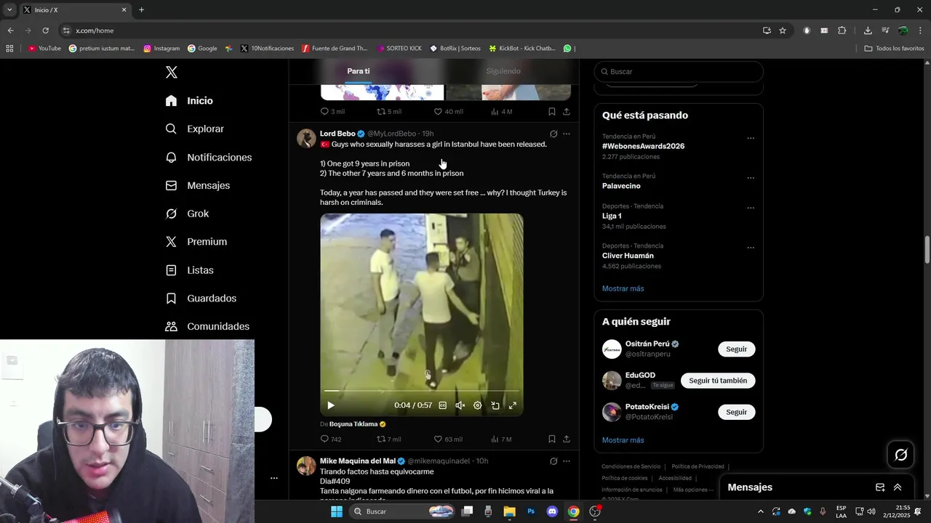
Task: Open options for Palavecino trend
Action: [x=750, y=178]
